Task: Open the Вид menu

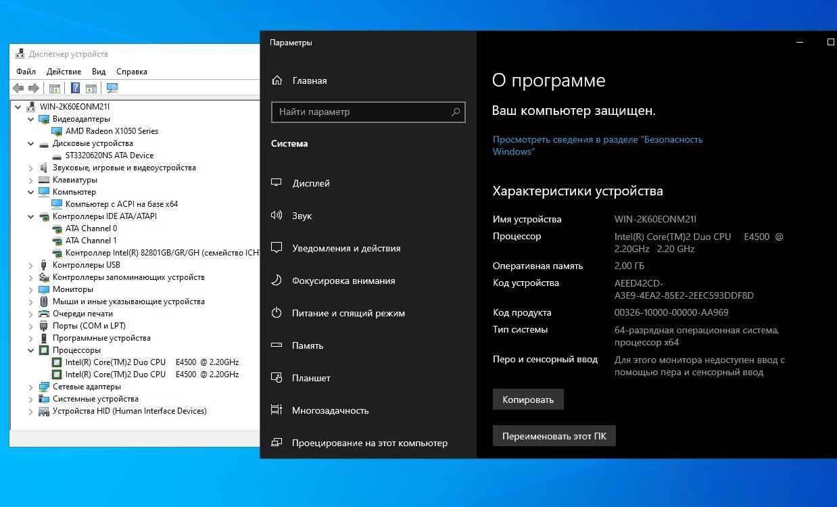Action: [x=99, y=72]
